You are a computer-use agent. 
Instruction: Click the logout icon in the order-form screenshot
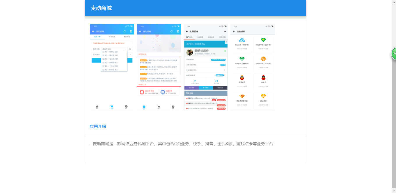[x=131, y=31]
